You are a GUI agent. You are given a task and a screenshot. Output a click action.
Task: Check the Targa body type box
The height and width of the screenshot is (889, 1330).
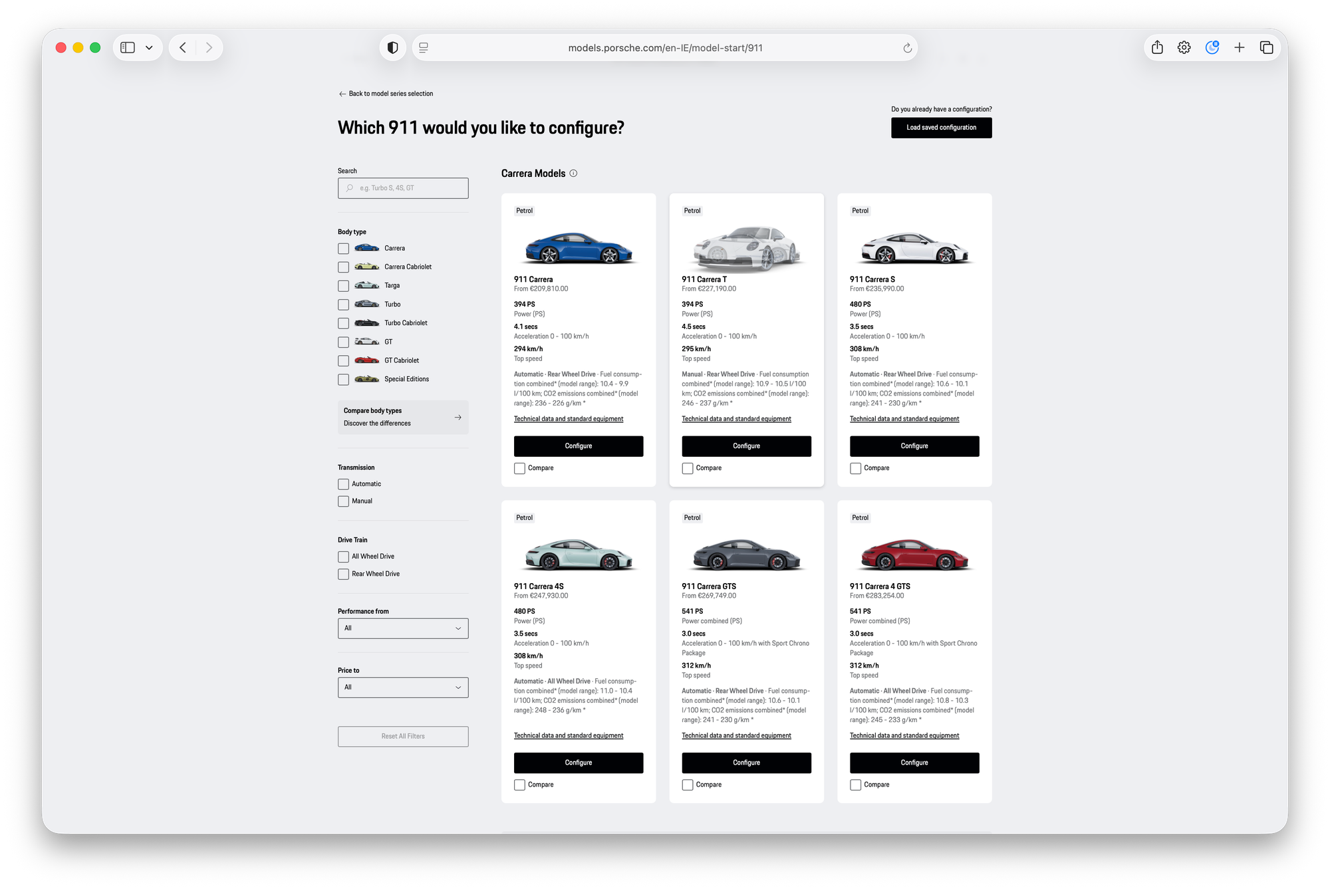pos(343,286)
